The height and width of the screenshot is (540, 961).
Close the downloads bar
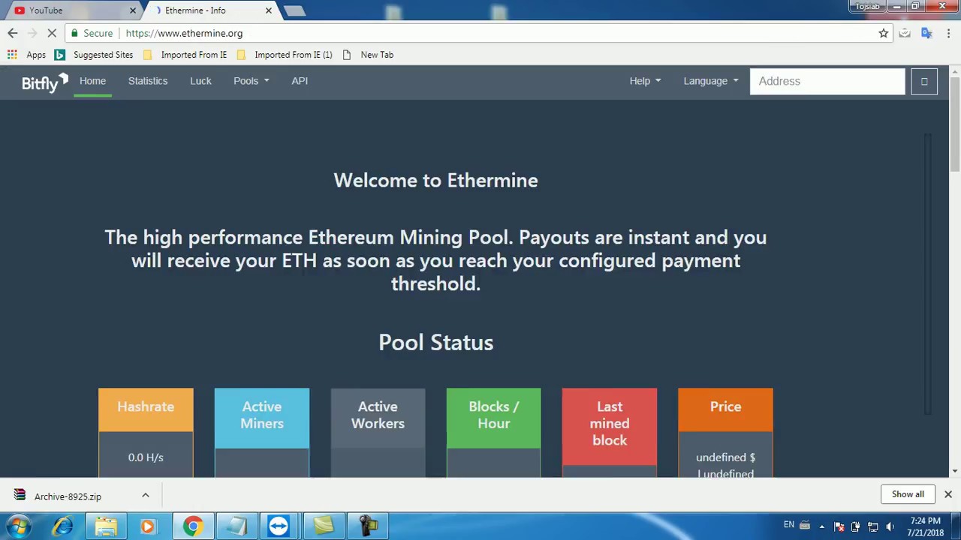point(948,494)
